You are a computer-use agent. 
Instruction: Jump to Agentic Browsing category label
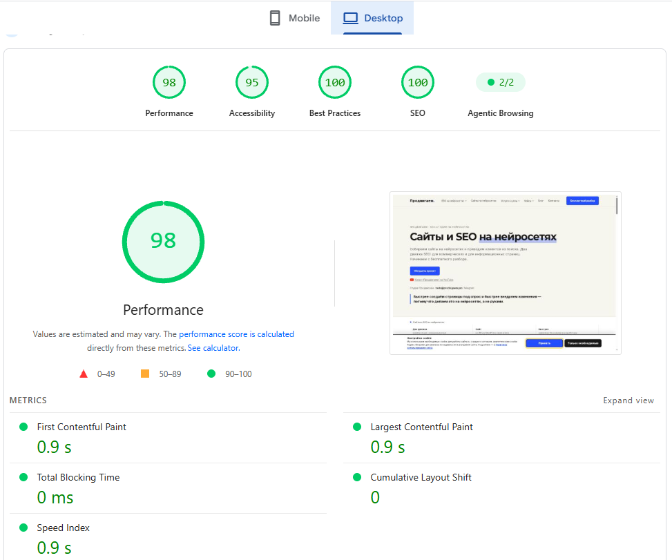pyautogui.click(x=501, y=113)
